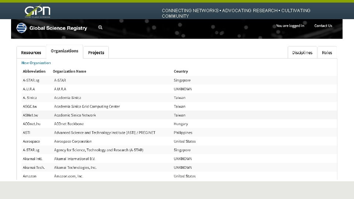The height and width of the screenshot is (199, 354).
Task: Click the Organization Name column header
Action: click(70, 71)
